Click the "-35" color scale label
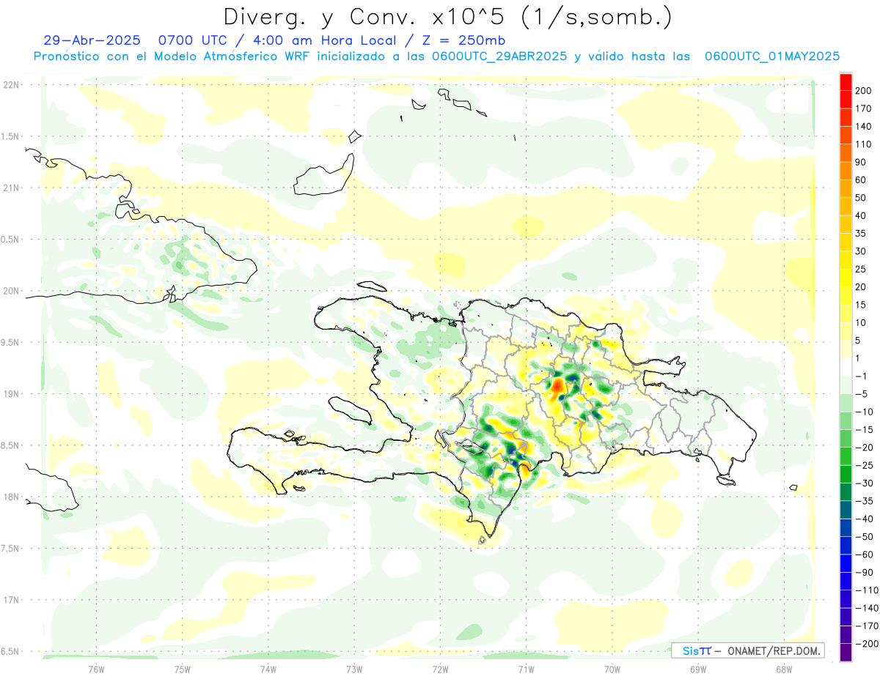The height and width of the screenshot is (679, 880). [863, 501]
